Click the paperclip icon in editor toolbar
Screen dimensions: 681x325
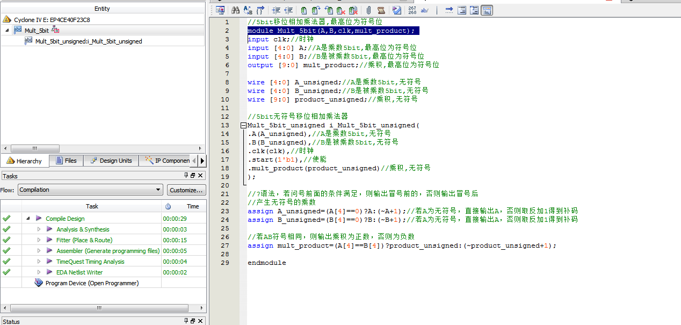[x=368, y=10]
